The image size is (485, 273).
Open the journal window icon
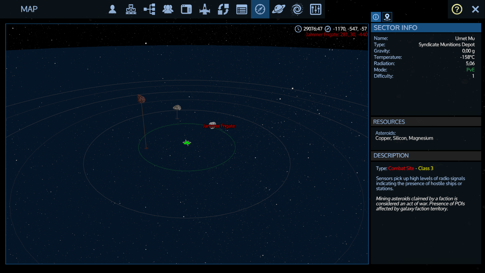[186, 9]
